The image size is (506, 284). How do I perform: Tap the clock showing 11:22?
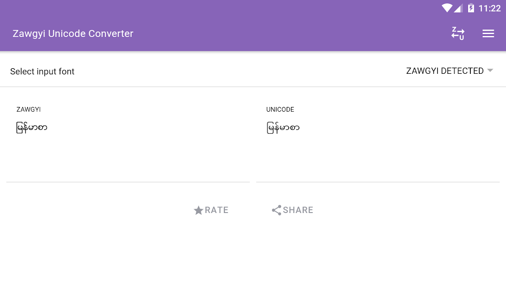(490, 8)
